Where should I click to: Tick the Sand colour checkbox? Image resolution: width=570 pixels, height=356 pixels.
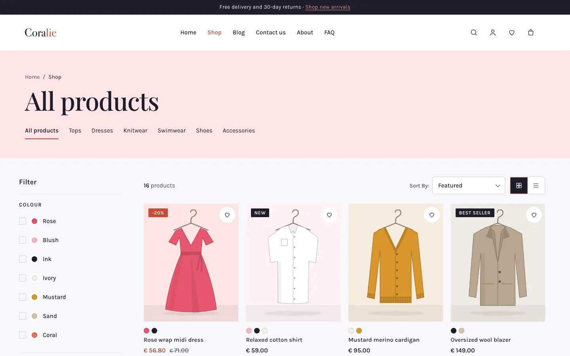click(23, 316)
